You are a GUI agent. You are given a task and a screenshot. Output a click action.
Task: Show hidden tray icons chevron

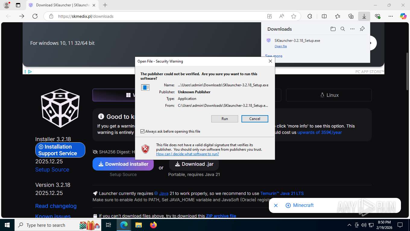tap(349, 225)
